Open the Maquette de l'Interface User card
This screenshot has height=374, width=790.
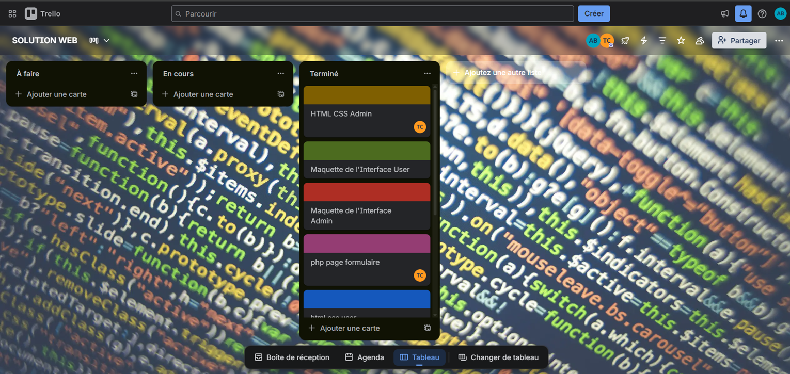[367, 160]
